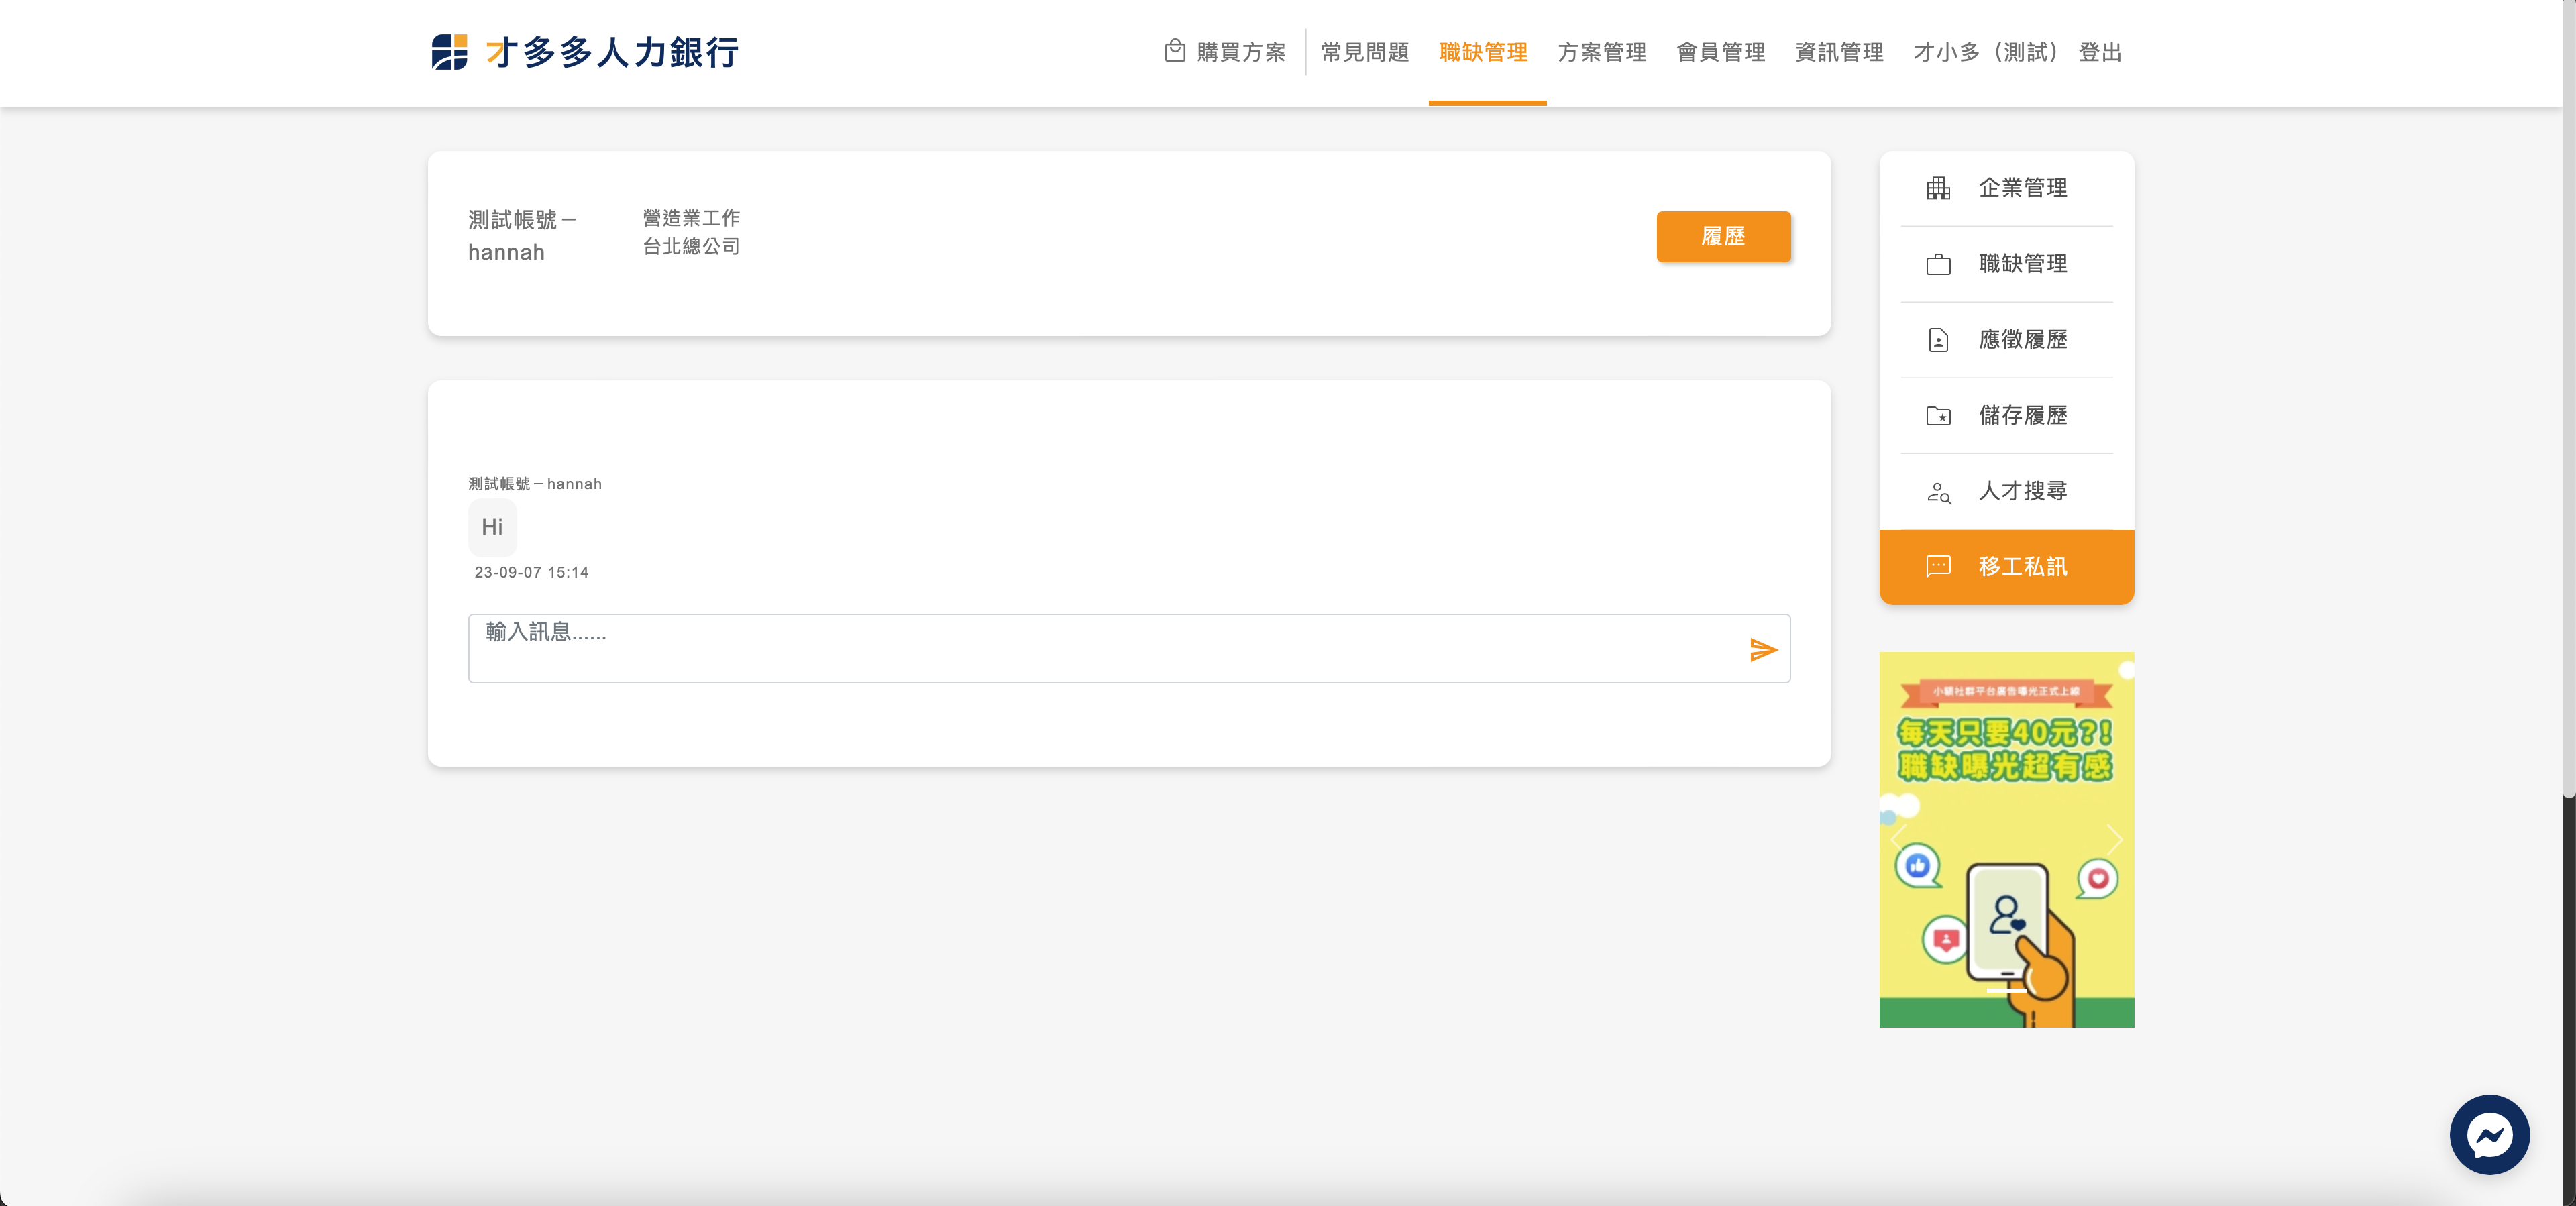2576x1206 pixels.
Task: Open the 職缺管理 top navigation tab
Action: click(1483, 52)
